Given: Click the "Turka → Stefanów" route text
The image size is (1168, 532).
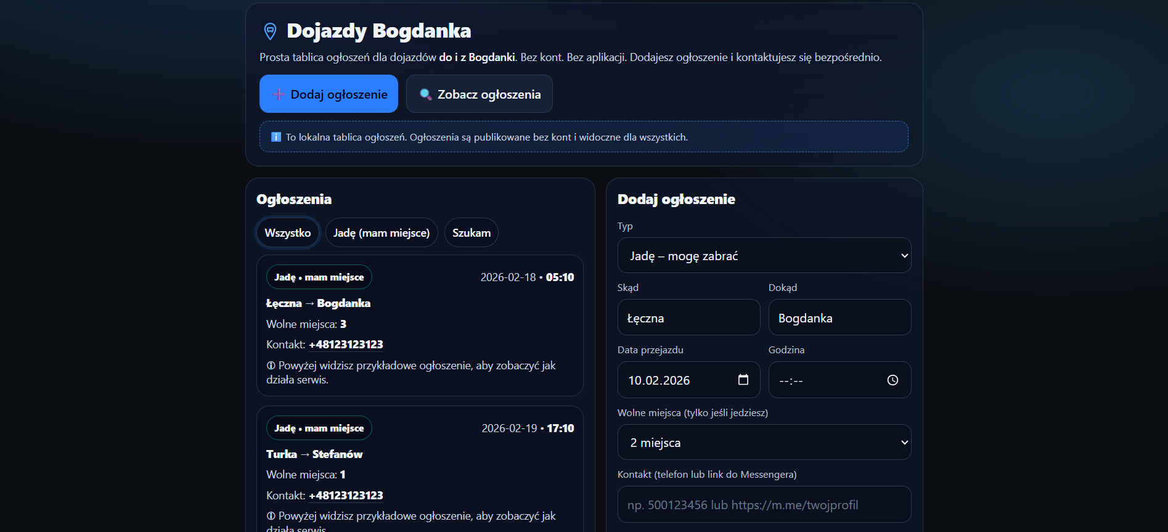Looking at the screenshot, I should click(x=314, y=454).
